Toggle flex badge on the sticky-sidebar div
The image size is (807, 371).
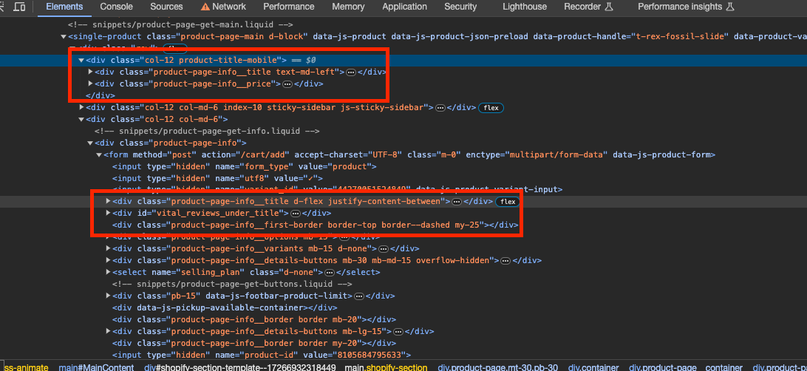click(491, 108)
